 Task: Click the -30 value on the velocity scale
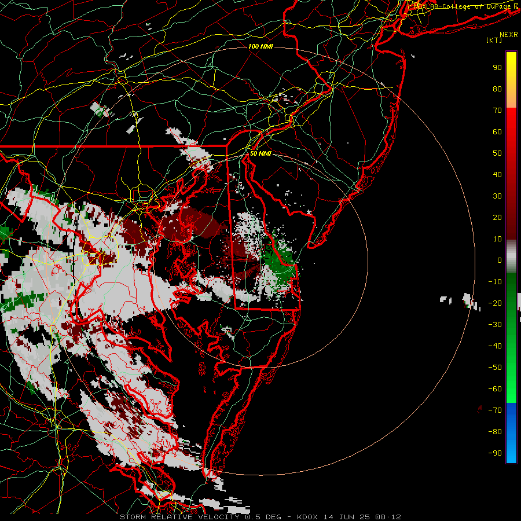pyautogui.click(x=495, y=325)
